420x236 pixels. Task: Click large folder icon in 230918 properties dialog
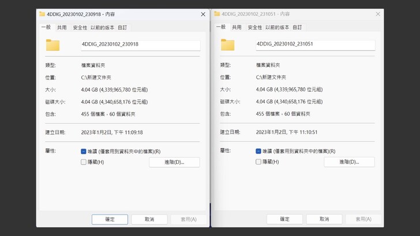52,45
